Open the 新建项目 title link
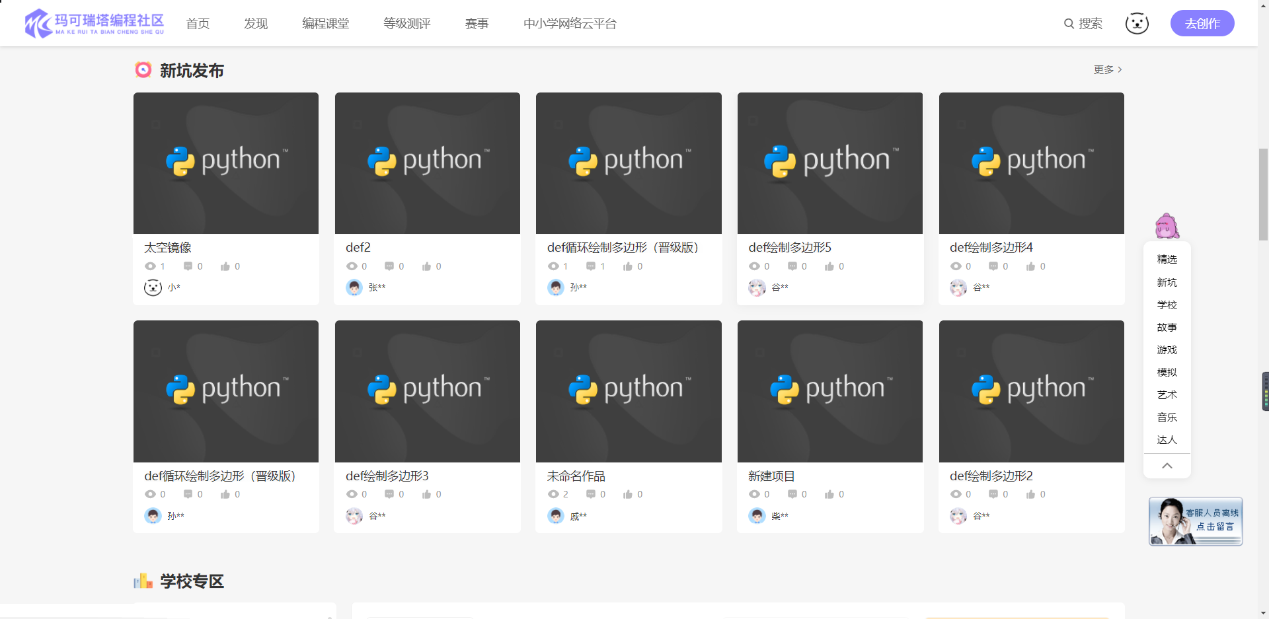1269x619 pixels. coord(771,476)
